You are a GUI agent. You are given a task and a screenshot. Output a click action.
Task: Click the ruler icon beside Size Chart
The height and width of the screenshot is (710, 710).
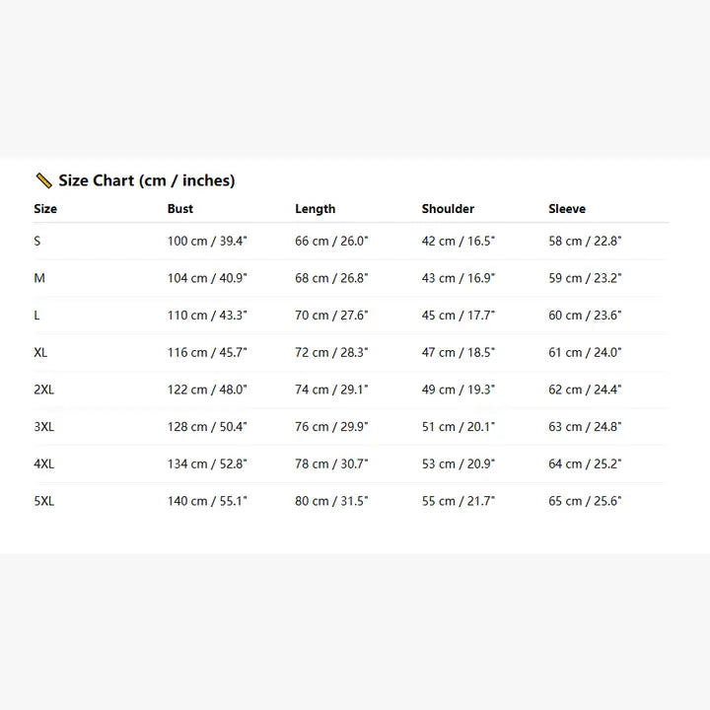(43, 180)
